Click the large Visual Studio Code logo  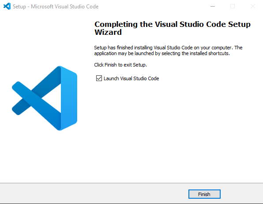click(45, 98)
